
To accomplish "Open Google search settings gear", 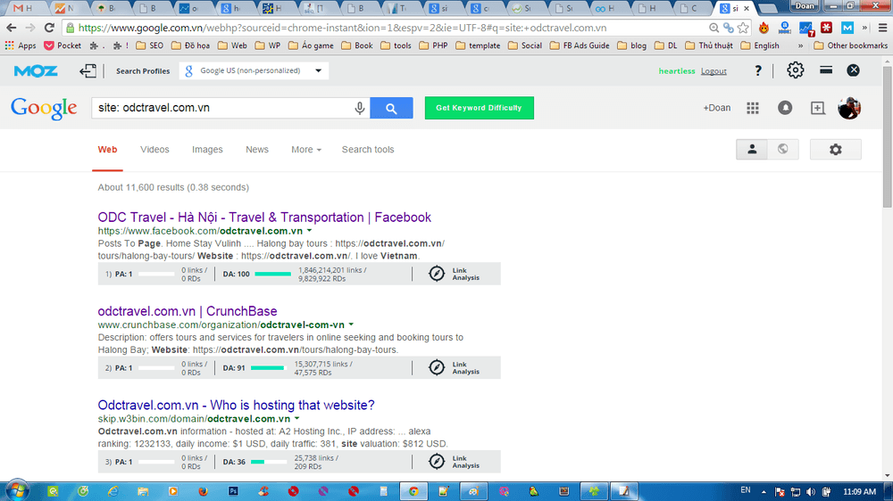I will (836, 150).
